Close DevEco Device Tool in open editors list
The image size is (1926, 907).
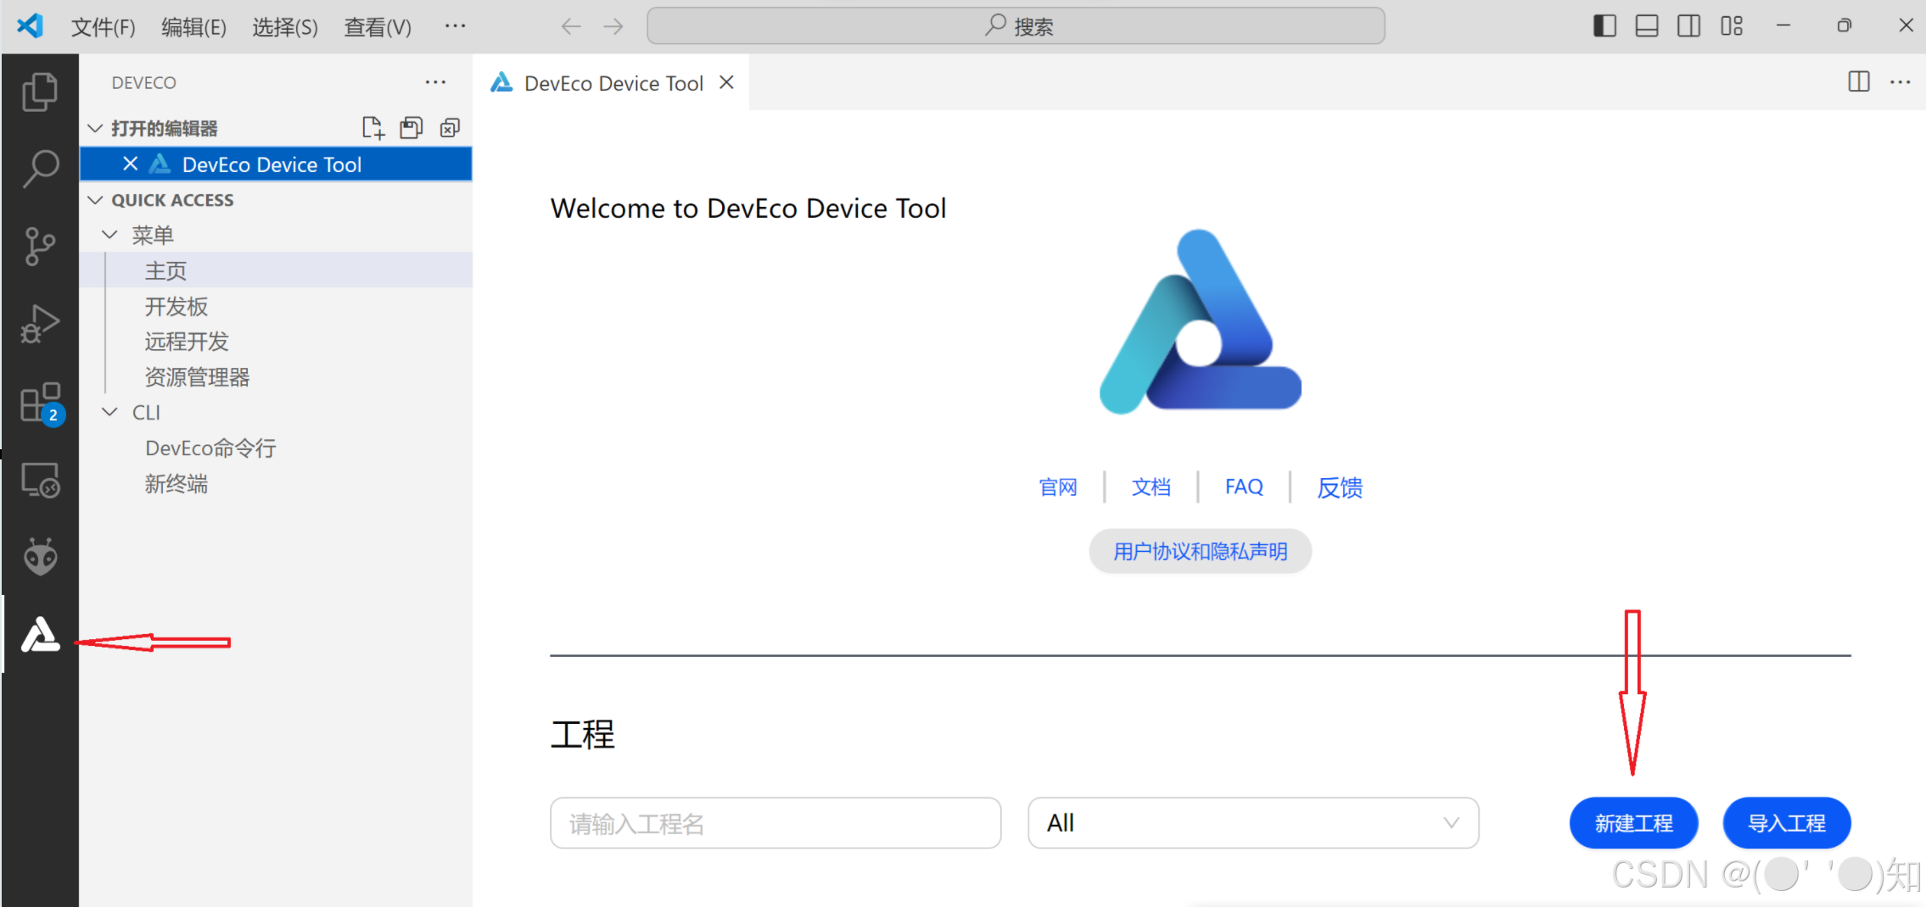tap(130, 164)
